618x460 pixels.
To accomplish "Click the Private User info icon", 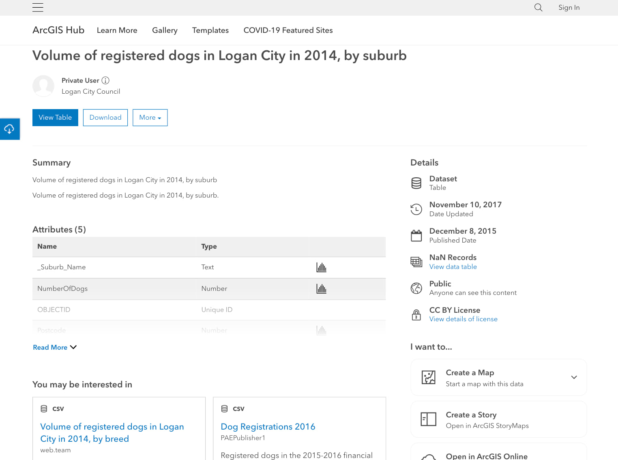I will coord(105,80).
